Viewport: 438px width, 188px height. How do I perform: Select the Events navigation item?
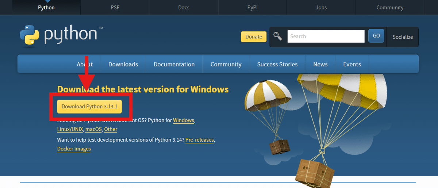352,64
